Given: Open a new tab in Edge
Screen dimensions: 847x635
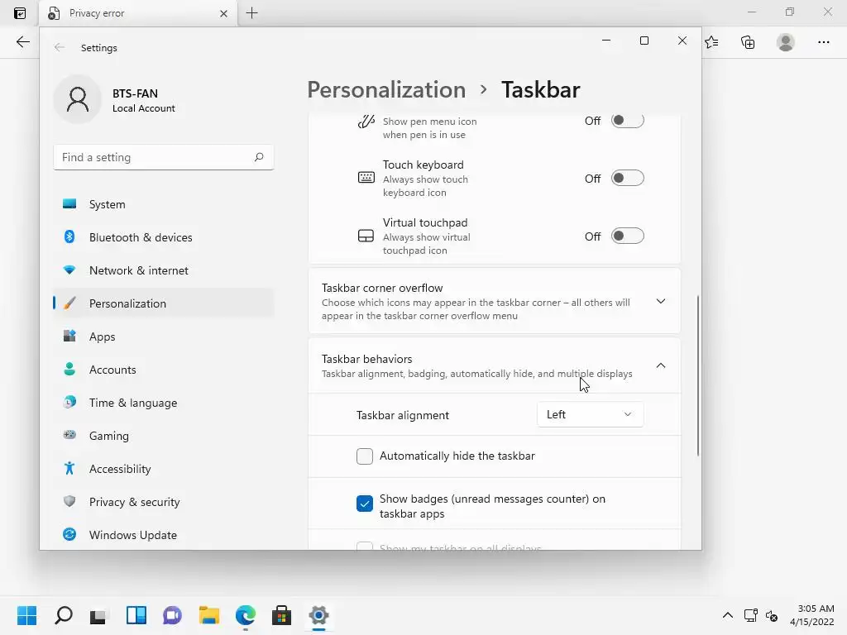Looking at the screenshot, I should [251, 13].
